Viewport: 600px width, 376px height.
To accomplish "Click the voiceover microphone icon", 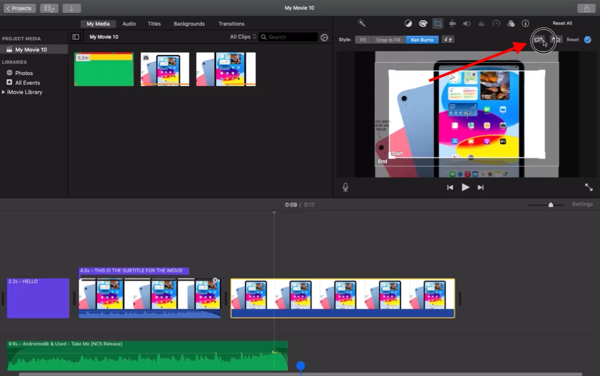I will click(345, 187).
